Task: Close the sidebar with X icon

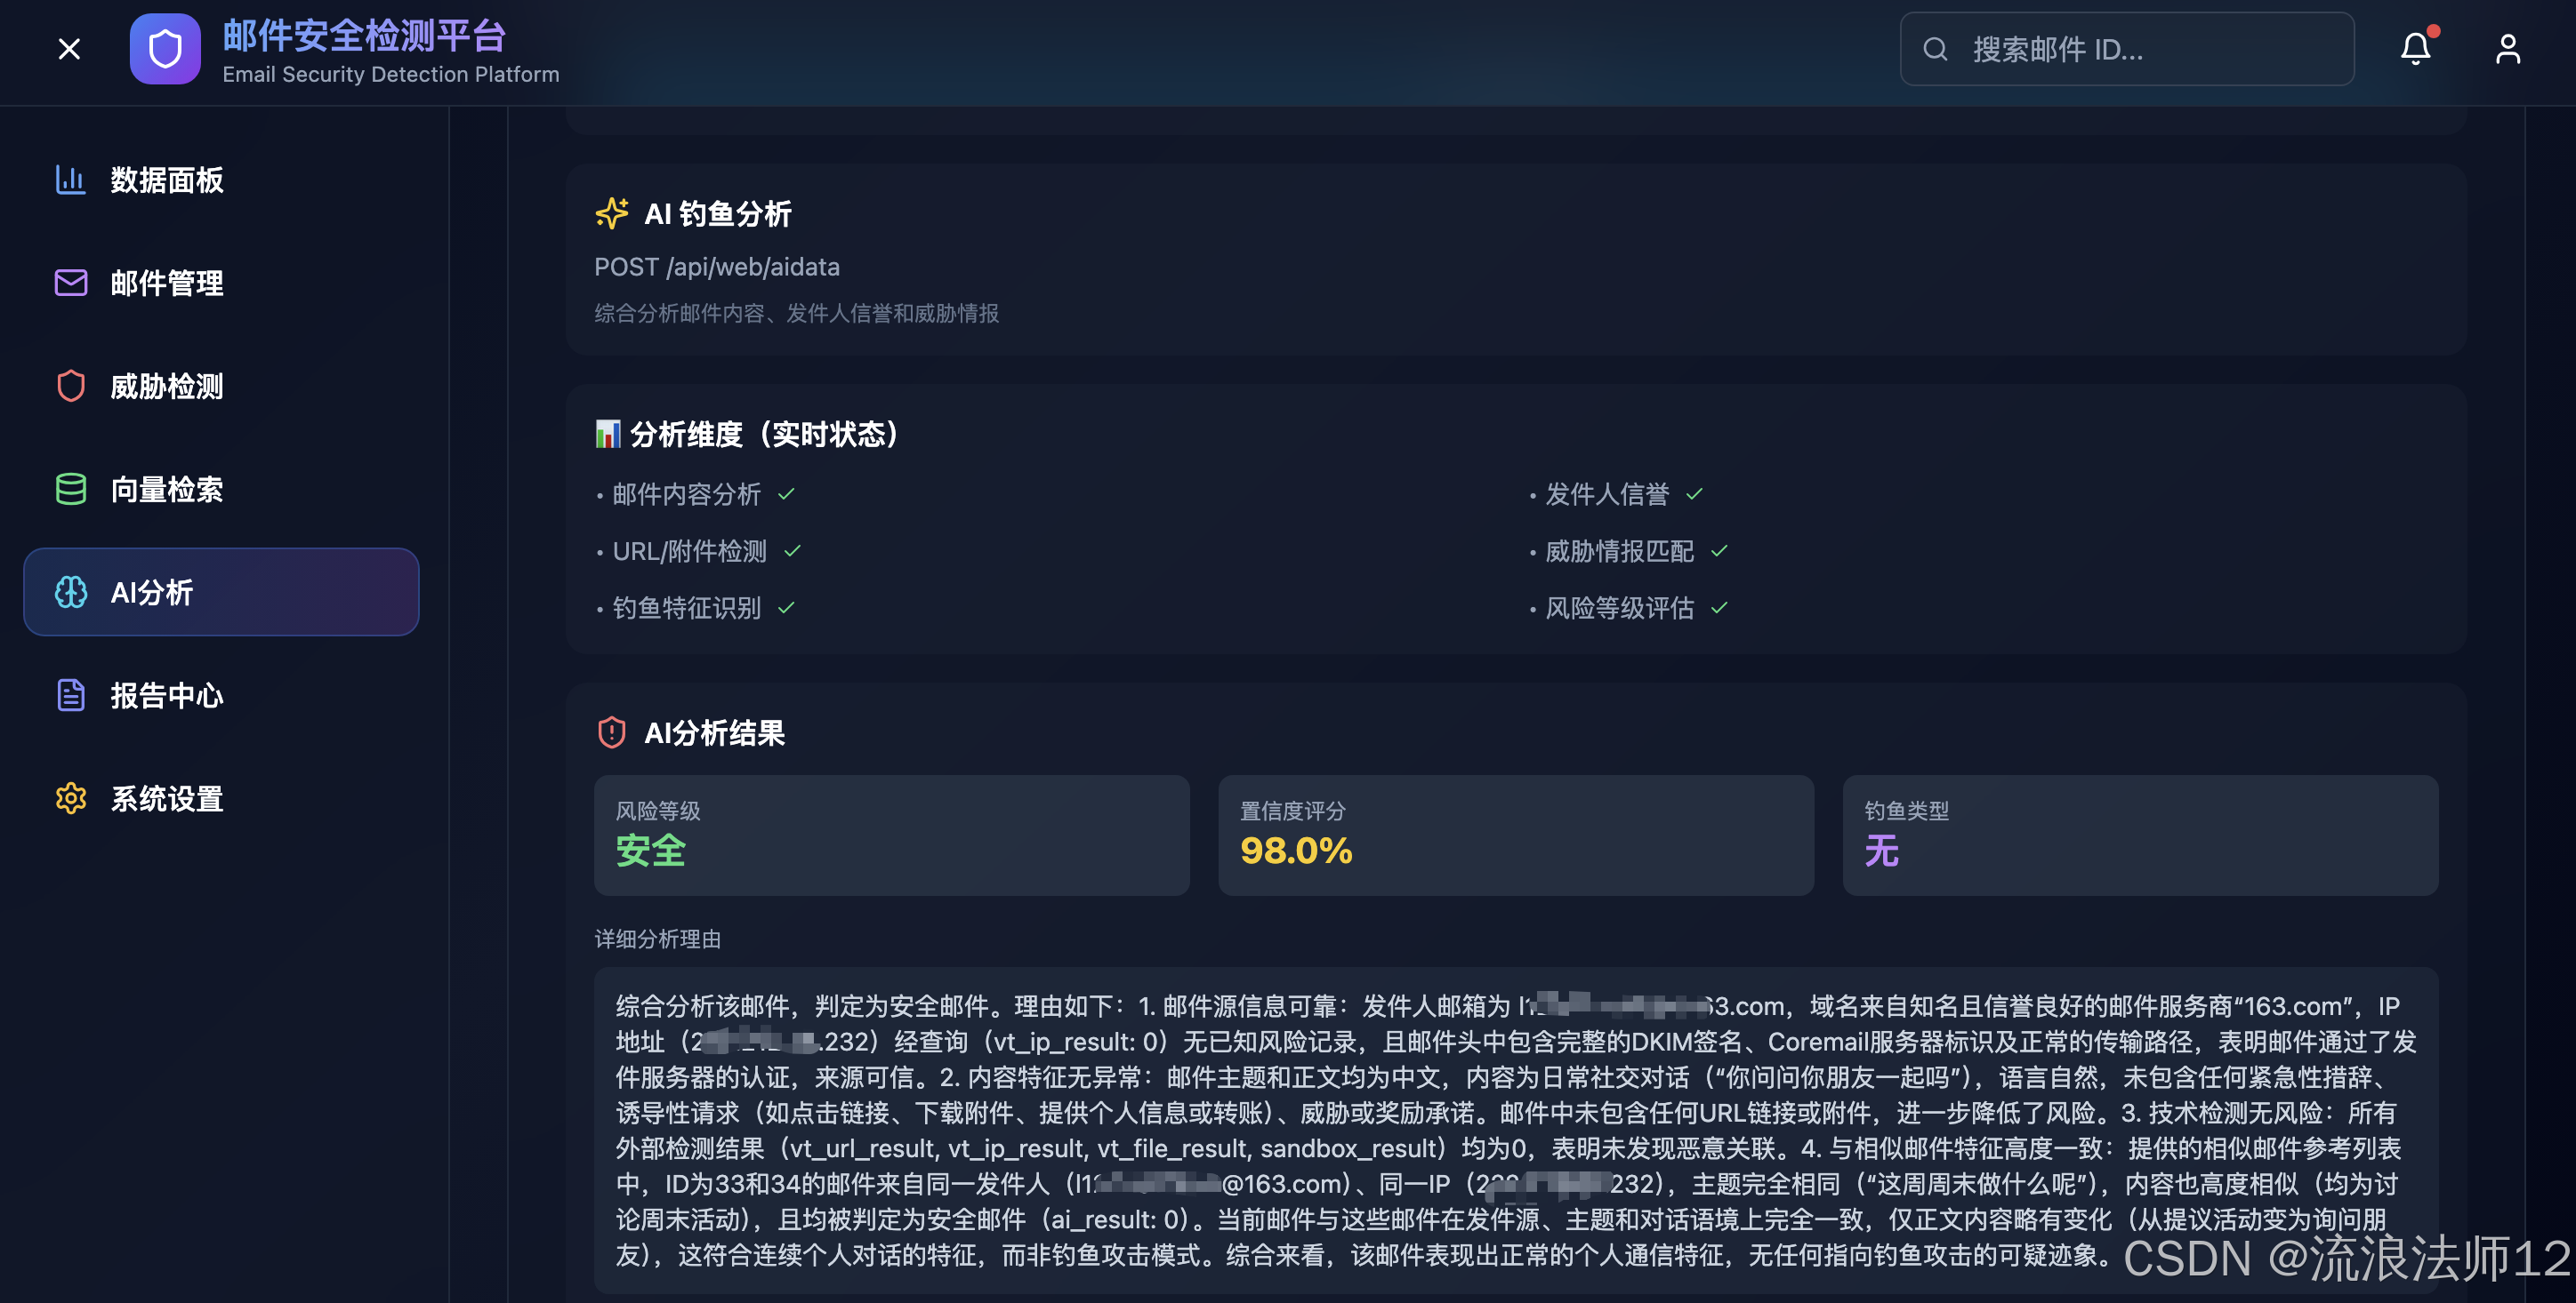Action: [69, 49]
